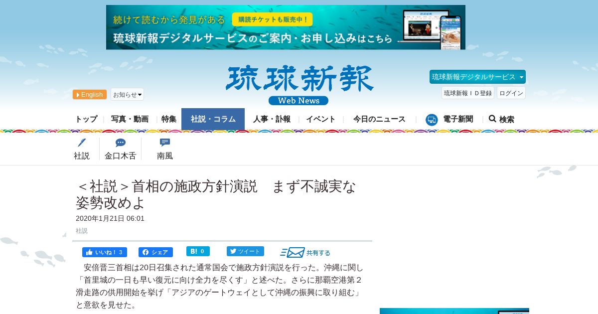Screen dimensions: 598x314
Task: Click the date 2020年1月21日 06:01
Action: [x=110, y=218]
